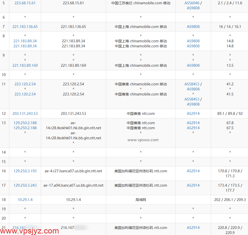Open the AS2914 link in hop 12 row
This screenshot has width=248, height=235.
[x=193, y=114]
